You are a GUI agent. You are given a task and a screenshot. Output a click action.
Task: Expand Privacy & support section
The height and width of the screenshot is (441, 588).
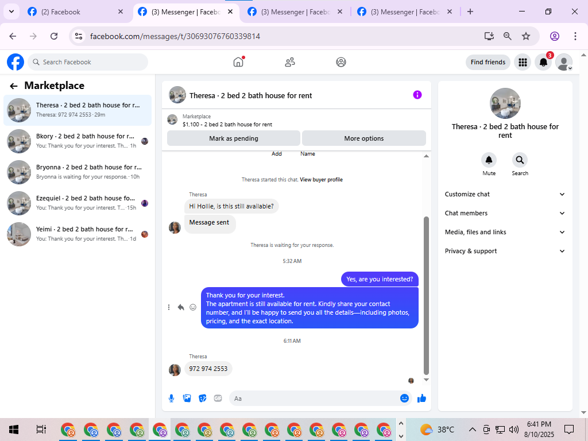click(505, 251)
